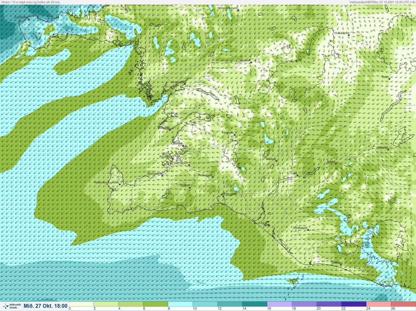
Task: Click the Bláfjöll station label
Action: pos(185,186)
